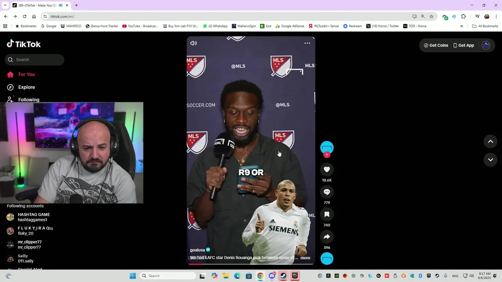Switch the ENG input language in the tray
502x282 pixels.
click(455, 276)
